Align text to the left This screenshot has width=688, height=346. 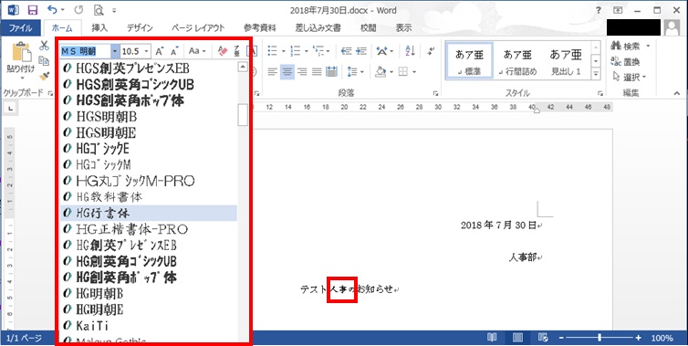coord(273,71)
